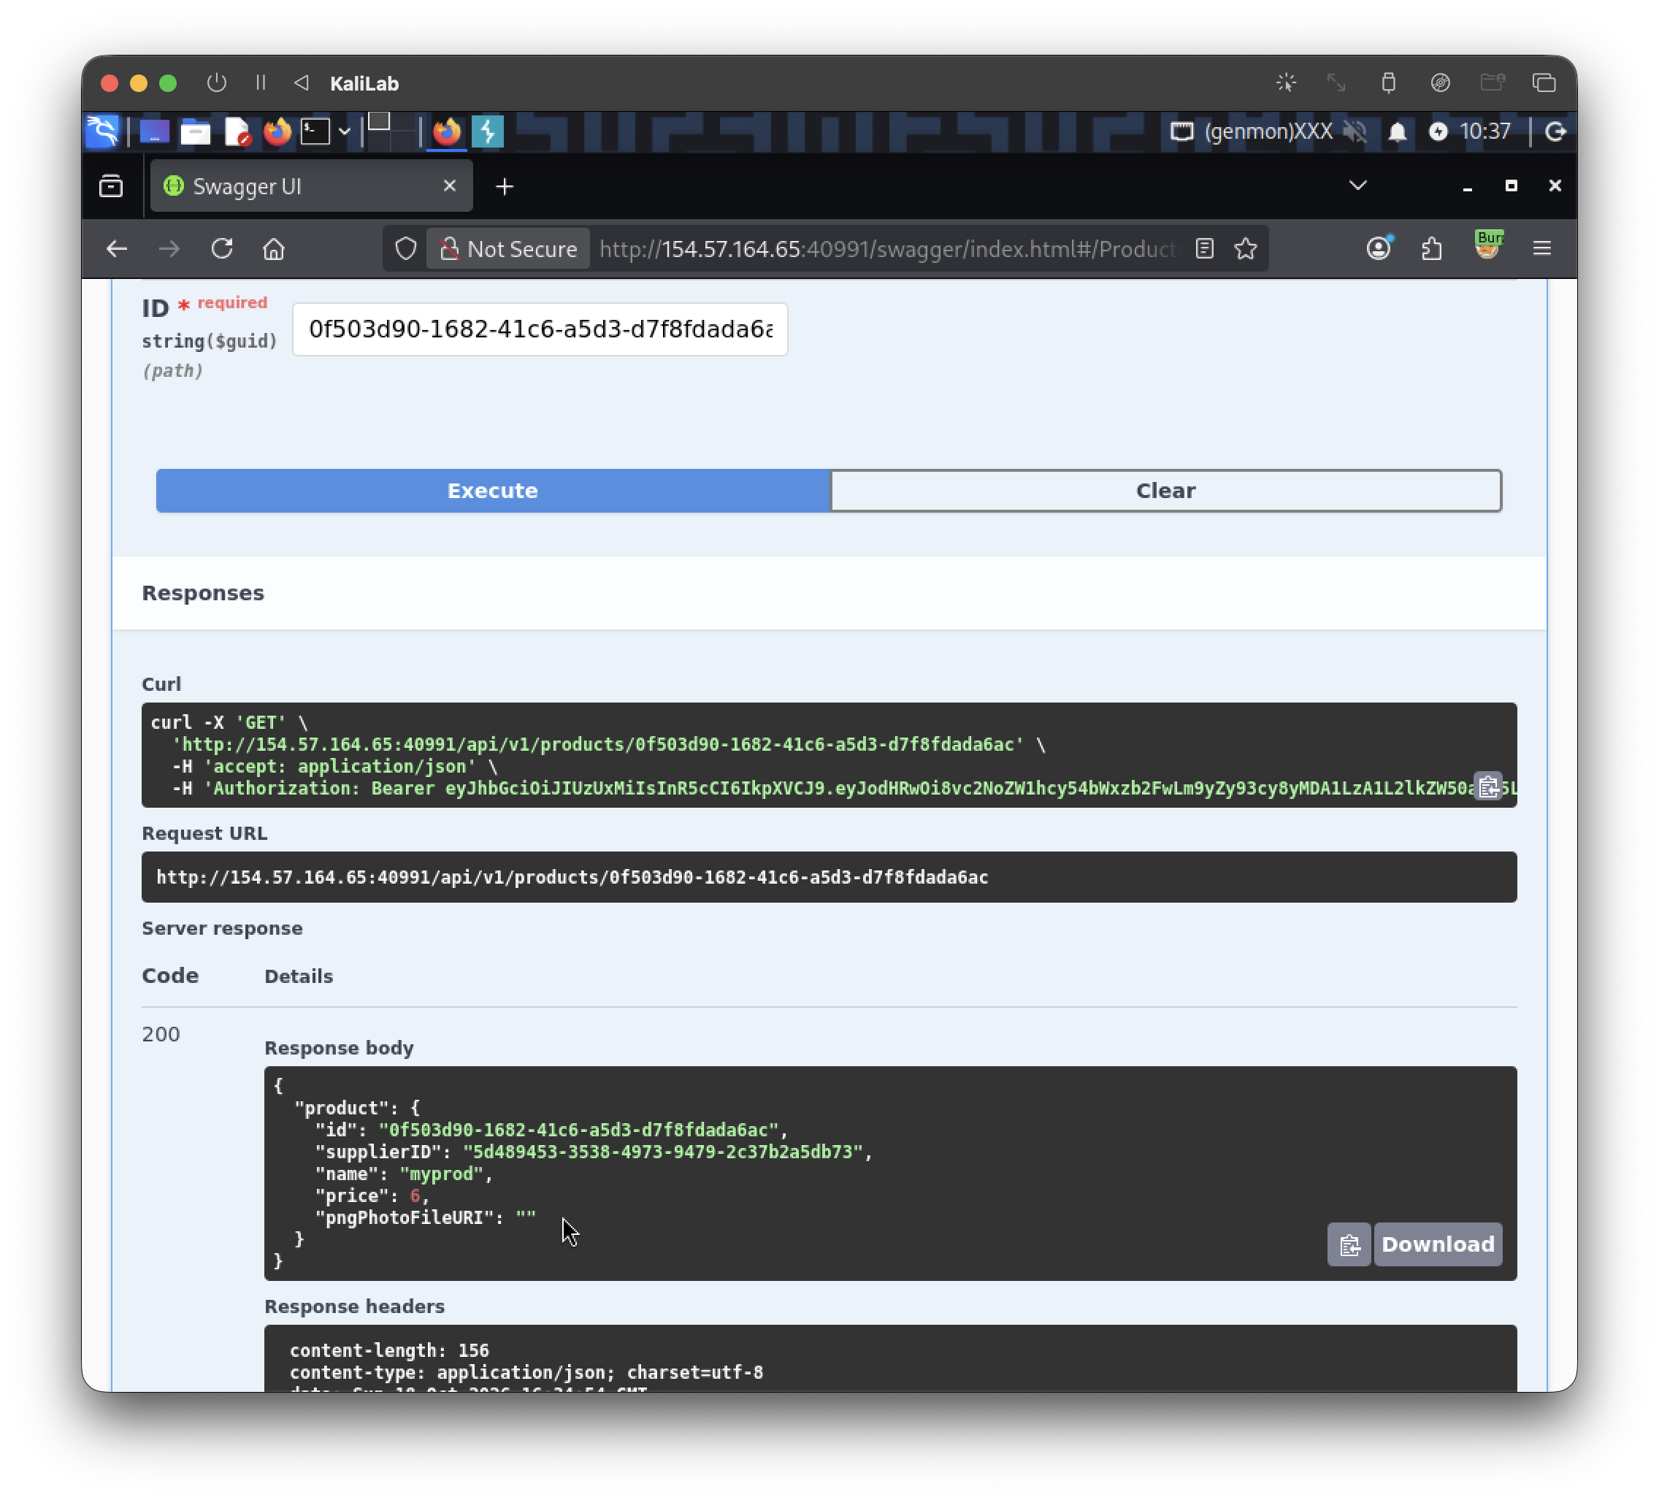Close the Swagger UI tab

click(449, 186)
